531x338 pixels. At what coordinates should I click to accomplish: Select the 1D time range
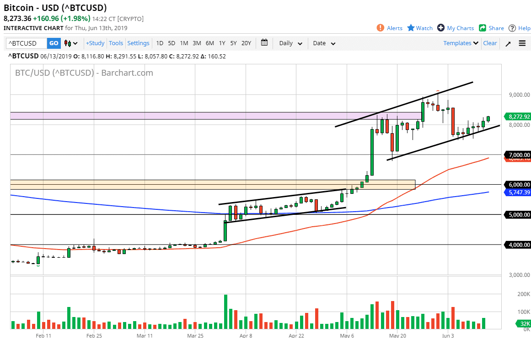click(x=160, y=43)
